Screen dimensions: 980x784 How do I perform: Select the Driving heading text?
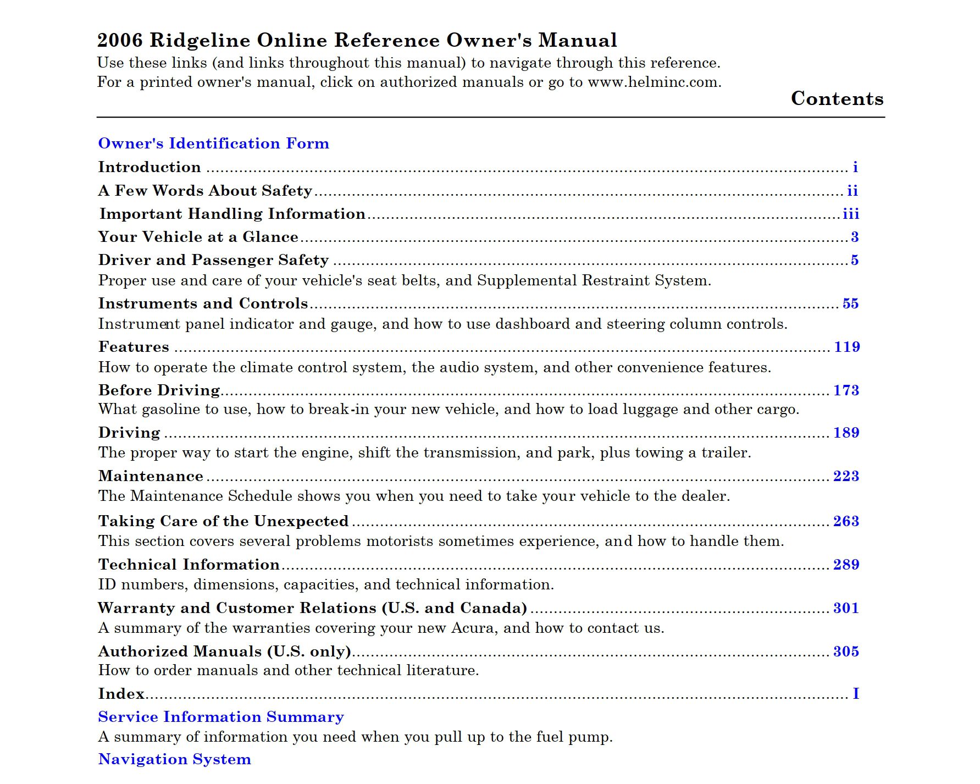click(129, 433)
